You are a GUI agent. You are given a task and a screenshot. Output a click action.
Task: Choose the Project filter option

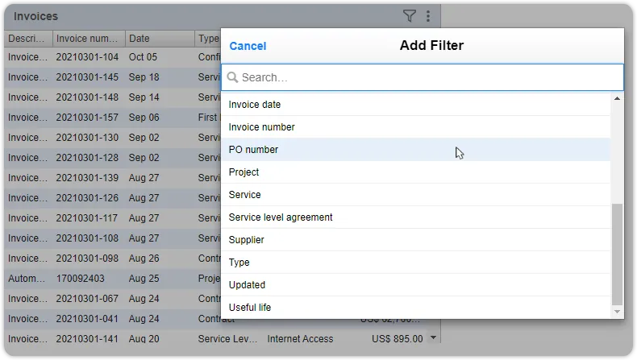[415, 172]
